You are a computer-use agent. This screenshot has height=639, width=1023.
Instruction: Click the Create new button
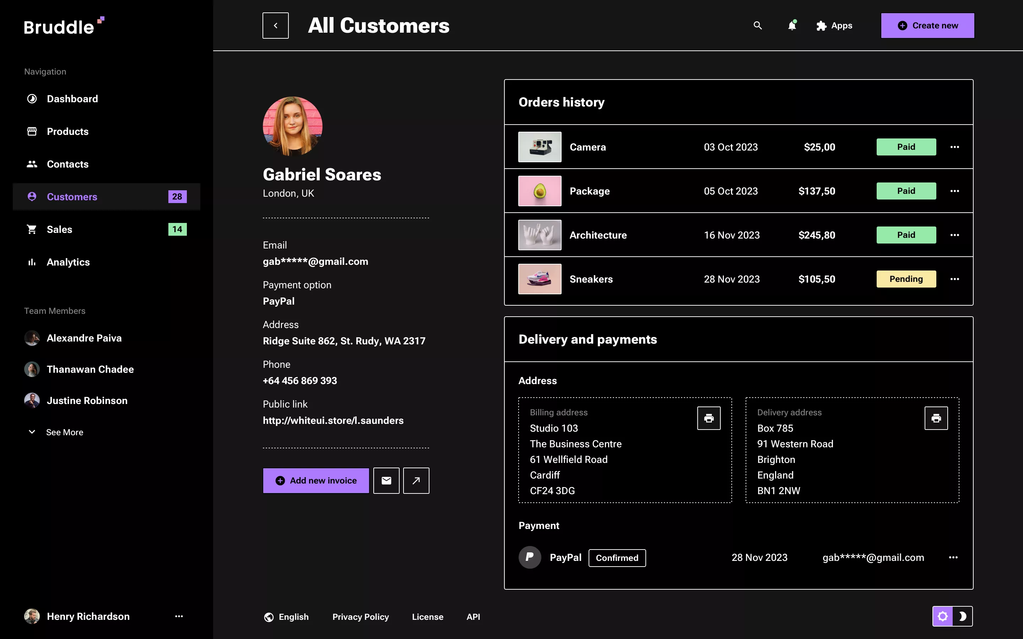[x=927, y=25]
